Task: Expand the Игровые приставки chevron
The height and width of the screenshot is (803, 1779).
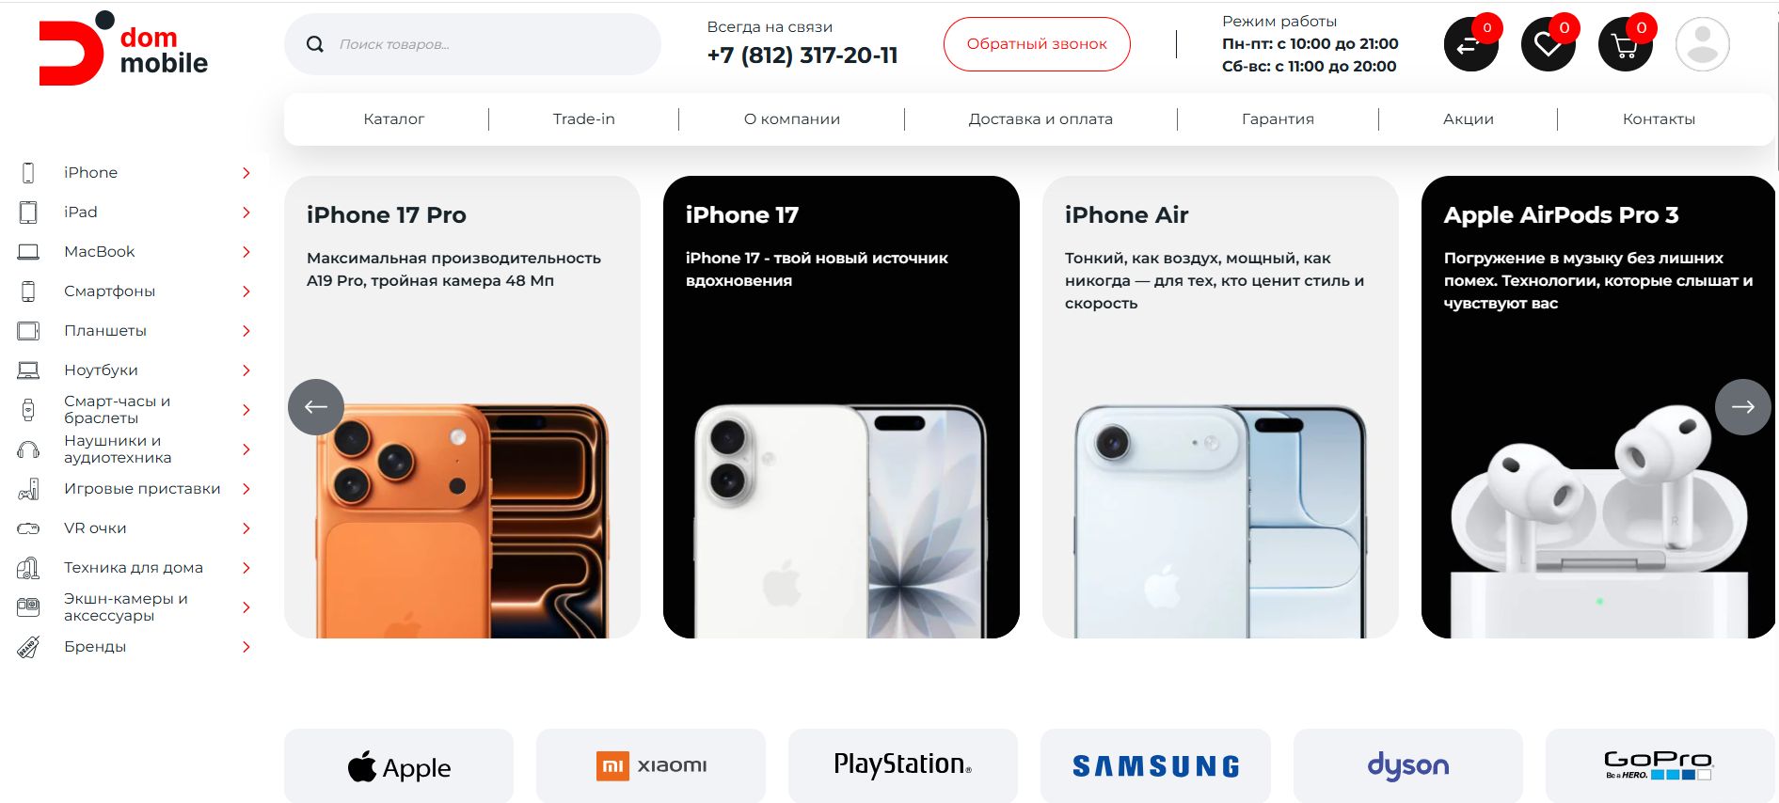Action: (x=246, y=489)
